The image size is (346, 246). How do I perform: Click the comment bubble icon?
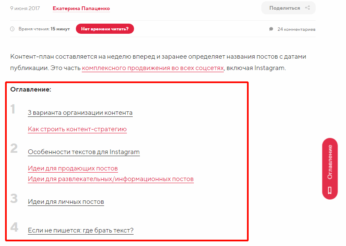[271, 29]
